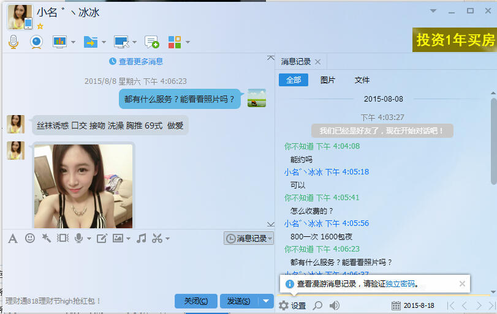Image resolution: width=497 pixels, height=314 pixels.
Task: Mute sound using the speaker icon
Action: tap(335, 305)
